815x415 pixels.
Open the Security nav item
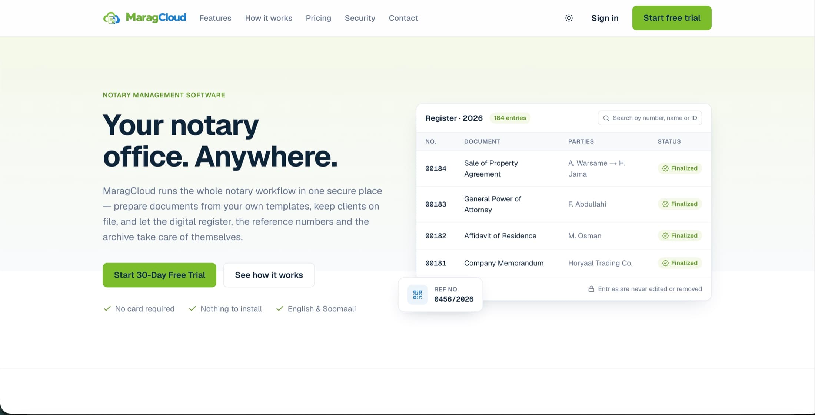pos(360,18)
